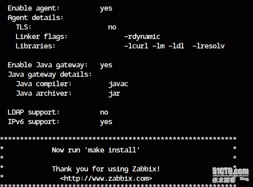Click the Blog label in watermark

[244, 179]
